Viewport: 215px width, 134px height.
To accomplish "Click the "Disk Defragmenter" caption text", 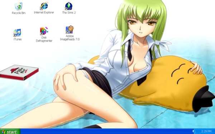I will pos(44,39).
